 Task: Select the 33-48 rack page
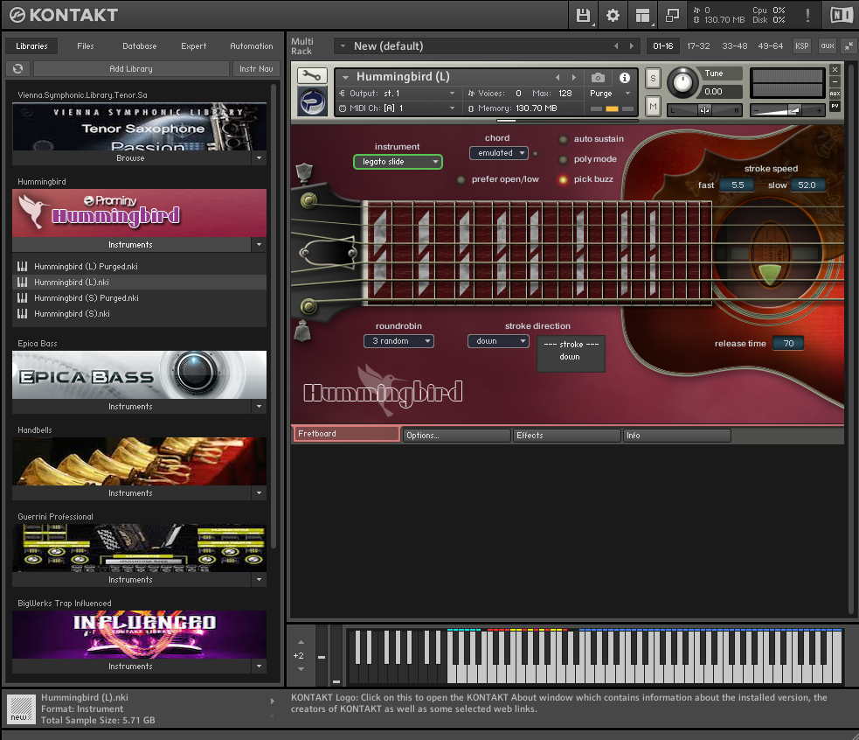(735, 46)
